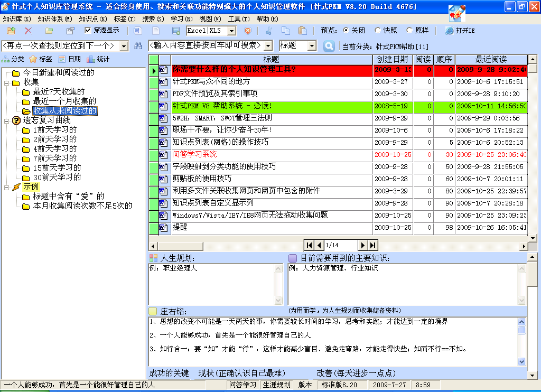The width and height of the screenshot is (541, 392).
Task: Switch to the 标签 tab in left panel
Action: tap(41, 59)
